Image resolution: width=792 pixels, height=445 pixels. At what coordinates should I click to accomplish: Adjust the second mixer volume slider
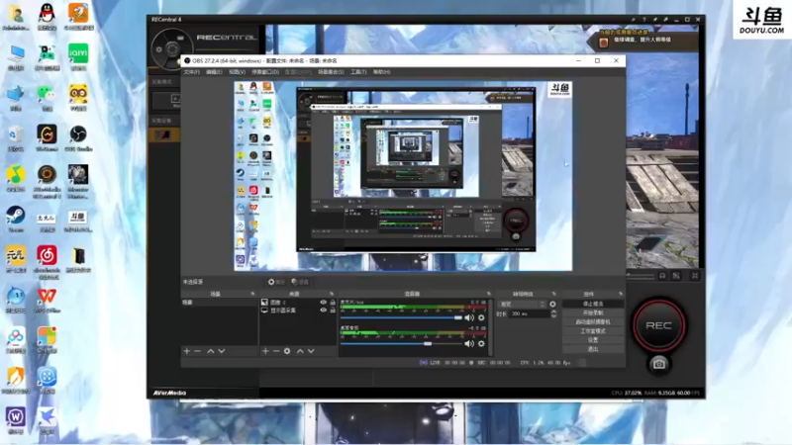point(401,343)
